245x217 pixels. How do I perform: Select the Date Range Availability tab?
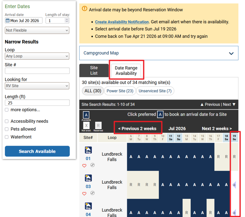(x=126, y=71)
